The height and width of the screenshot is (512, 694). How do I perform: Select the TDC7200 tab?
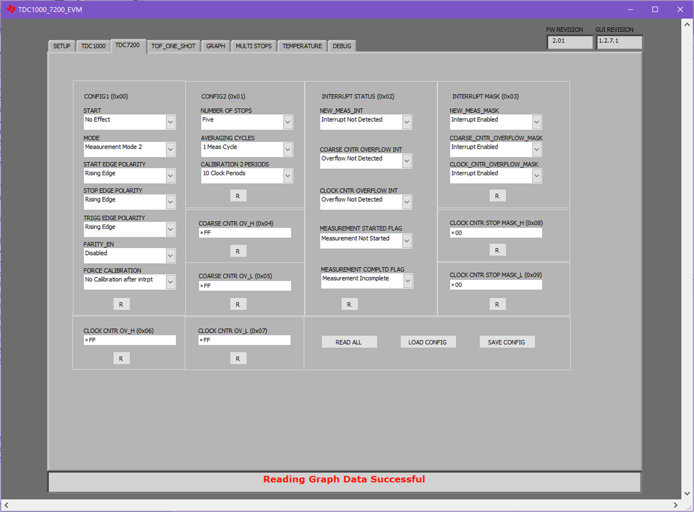coord(128,45)
